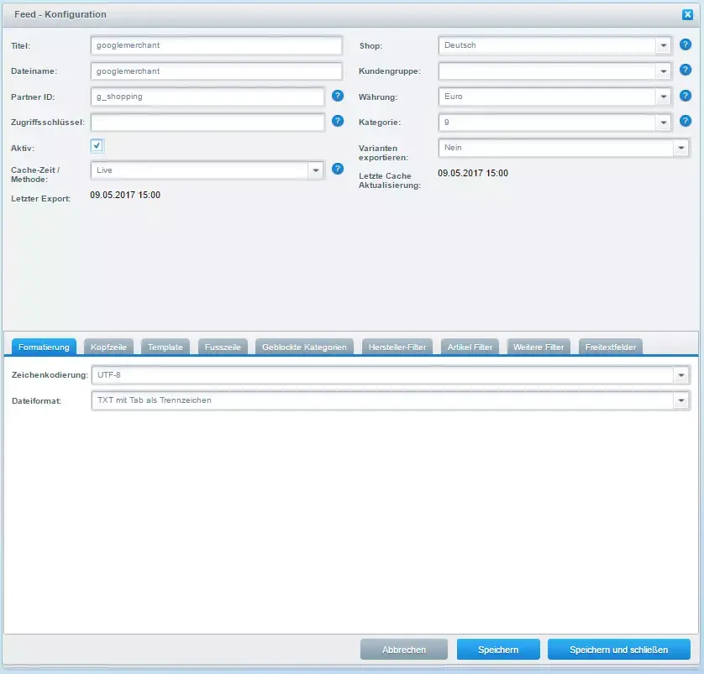Toggle the Aktiv checkbox
This screenshot has height=674, width=704.
tap(97, 146)
